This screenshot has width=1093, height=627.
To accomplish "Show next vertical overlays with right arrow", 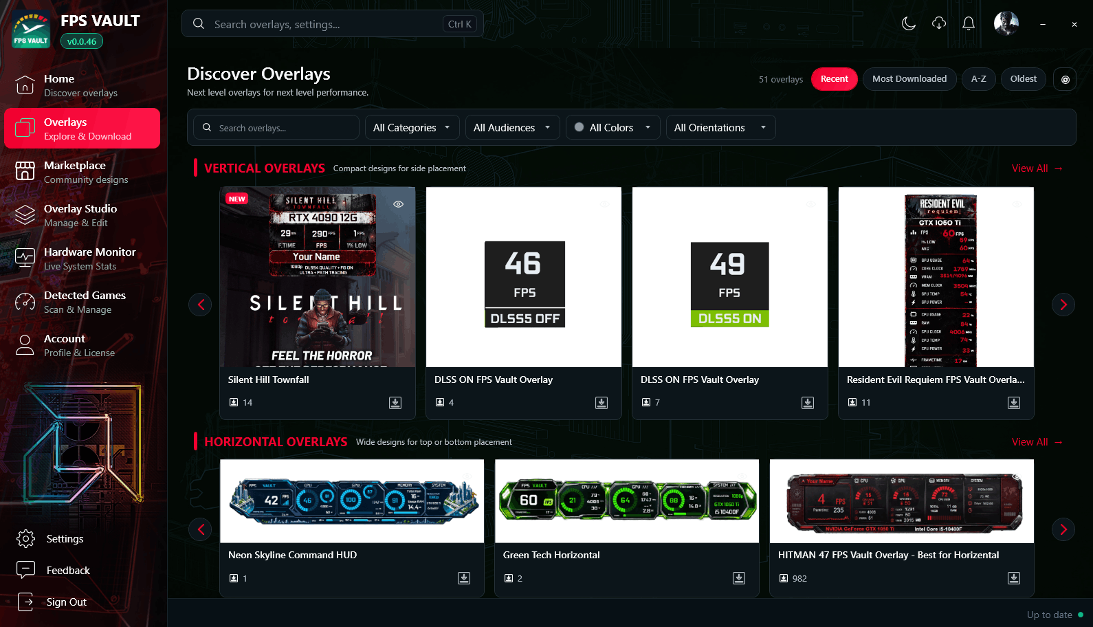I will (1063, 305).
